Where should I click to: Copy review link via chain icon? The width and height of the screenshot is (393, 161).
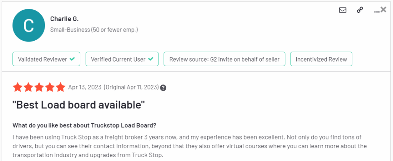click(x=360, y=10)
